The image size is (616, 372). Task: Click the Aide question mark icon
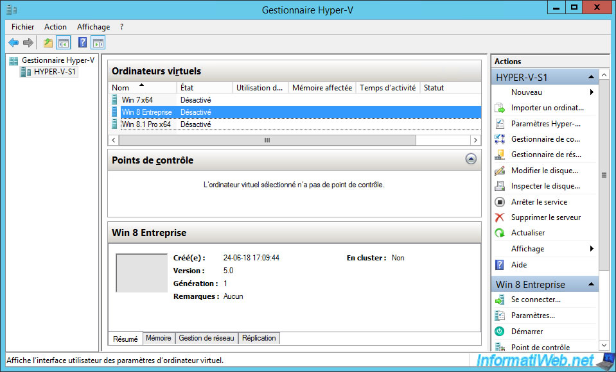[x=499, y=265]
